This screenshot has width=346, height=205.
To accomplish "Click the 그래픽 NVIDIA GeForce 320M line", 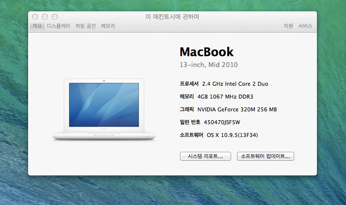I will 228,109.
